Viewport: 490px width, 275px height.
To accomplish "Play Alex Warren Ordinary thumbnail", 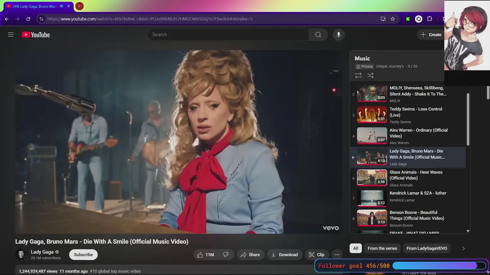I will click(372, 136).
